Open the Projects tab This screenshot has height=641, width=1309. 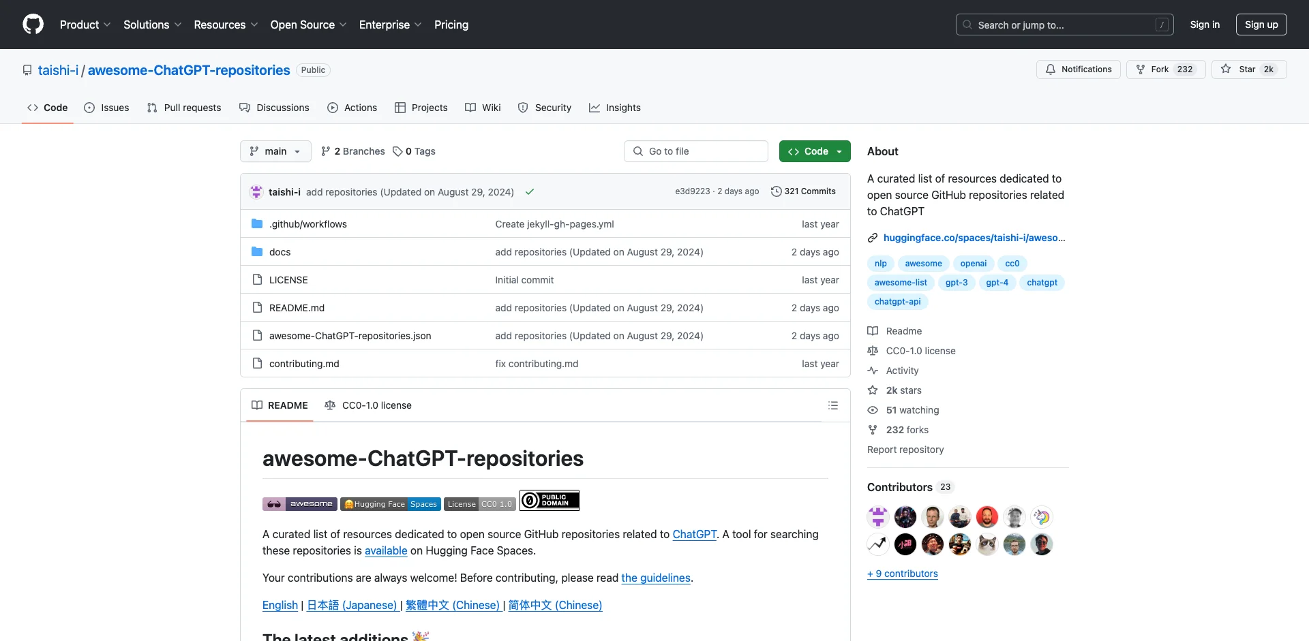click(421, 108)
